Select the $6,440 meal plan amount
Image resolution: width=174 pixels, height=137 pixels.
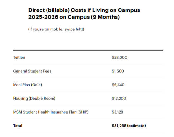[x=118, y=85]
